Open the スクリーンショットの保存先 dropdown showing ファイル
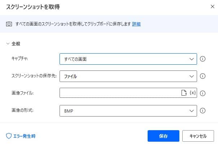This screenshot has width=218, height=146. coord(128,76)
